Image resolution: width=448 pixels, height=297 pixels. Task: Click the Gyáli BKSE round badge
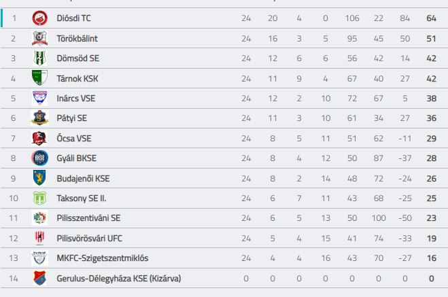click(39, 158)
